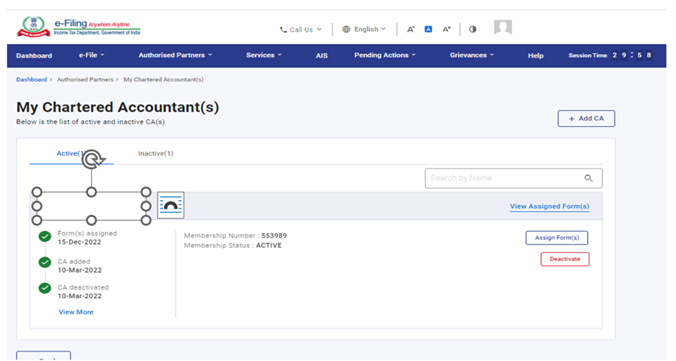
Task: Open the user profile avatar
Action: pos(503,28)
